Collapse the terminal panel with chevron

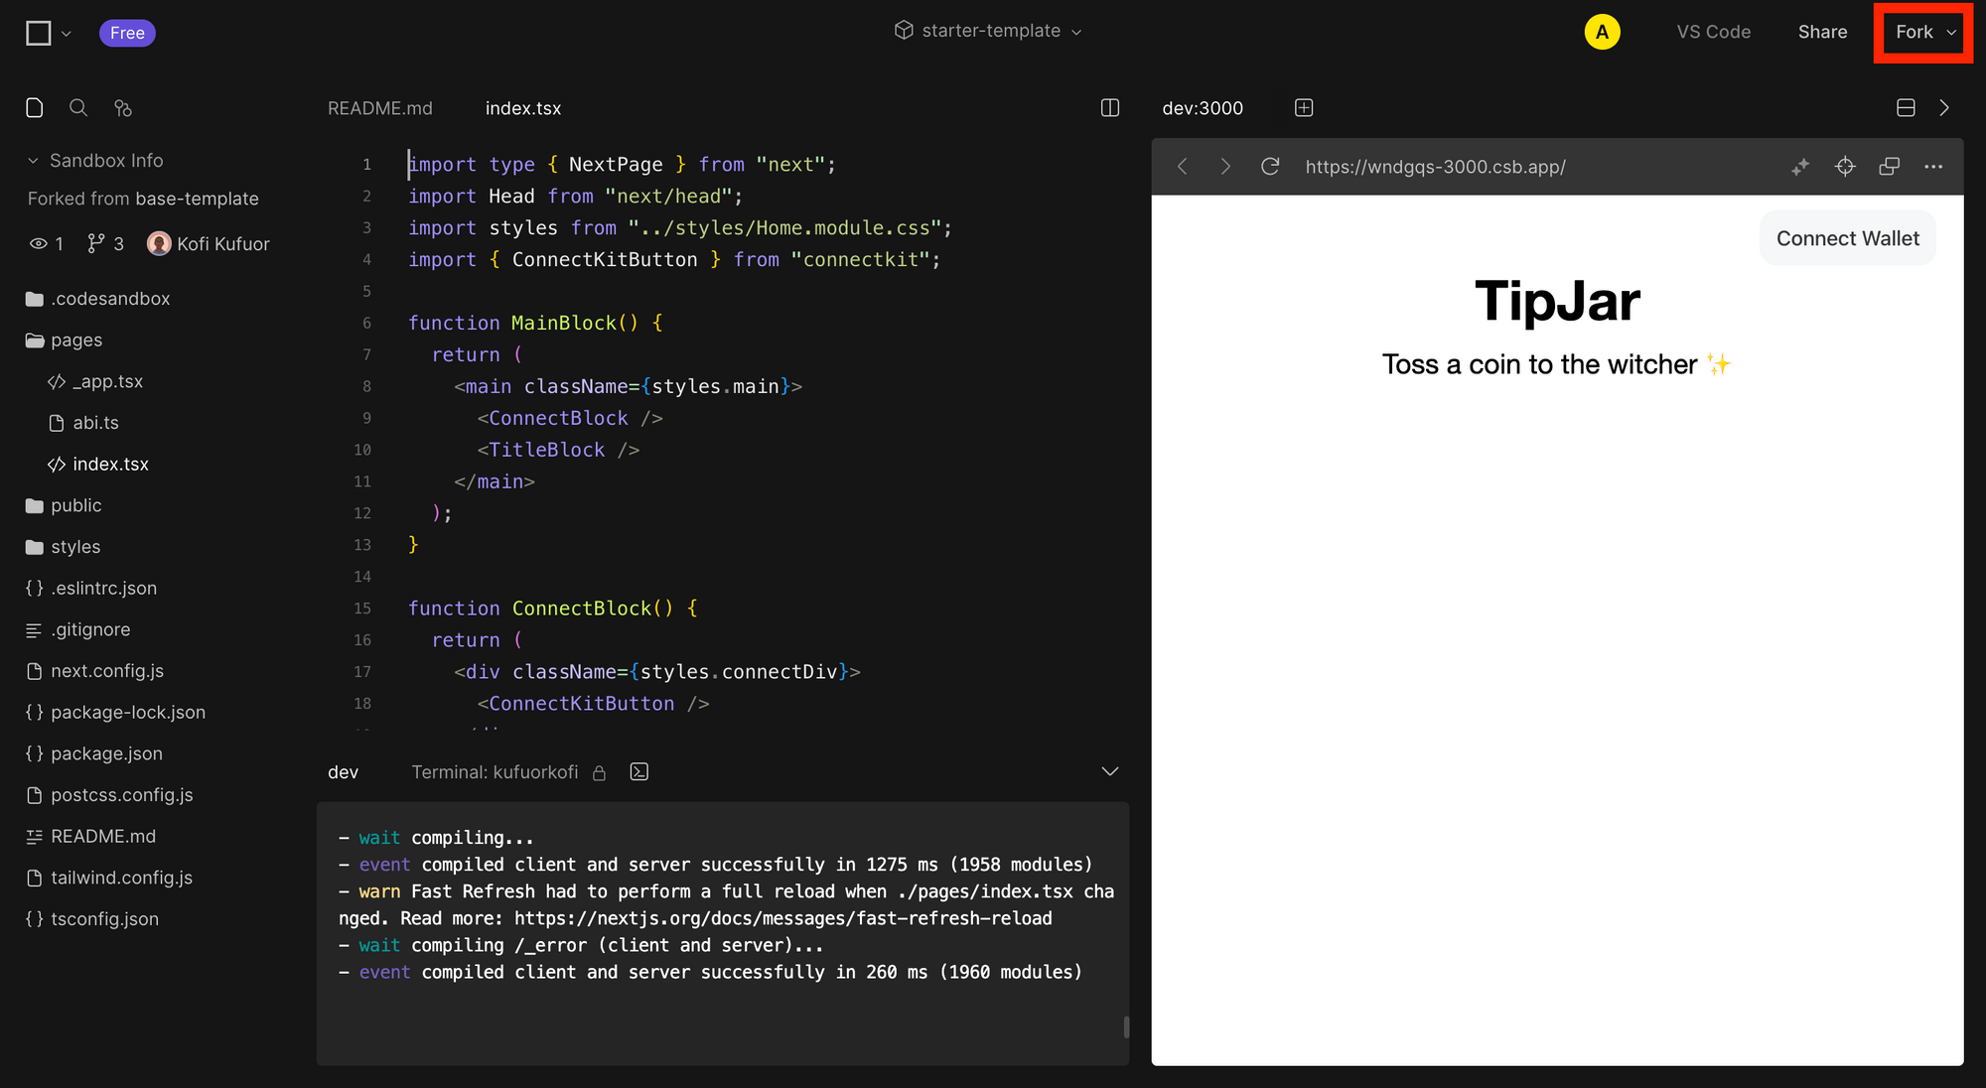1110,771
